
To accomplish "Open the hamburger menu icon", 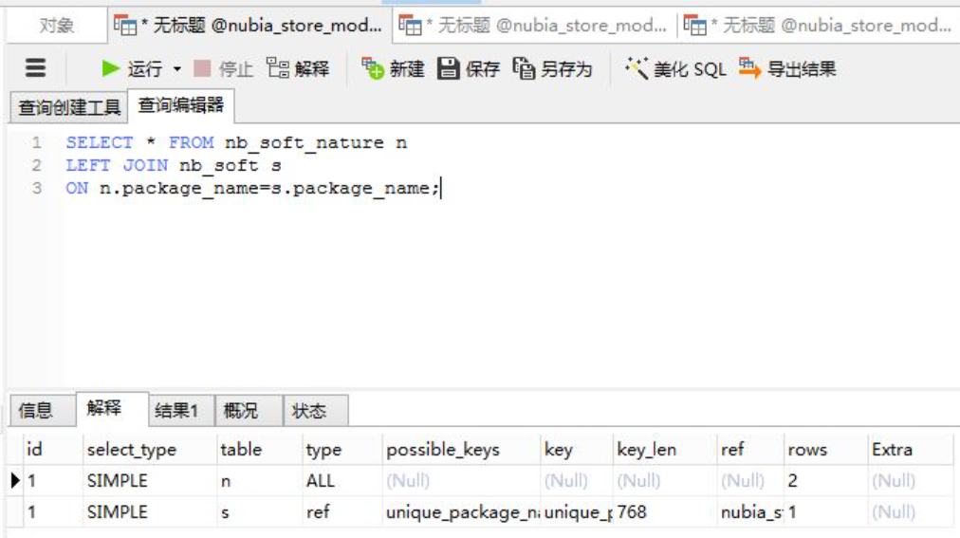I will tap(35, 68).
